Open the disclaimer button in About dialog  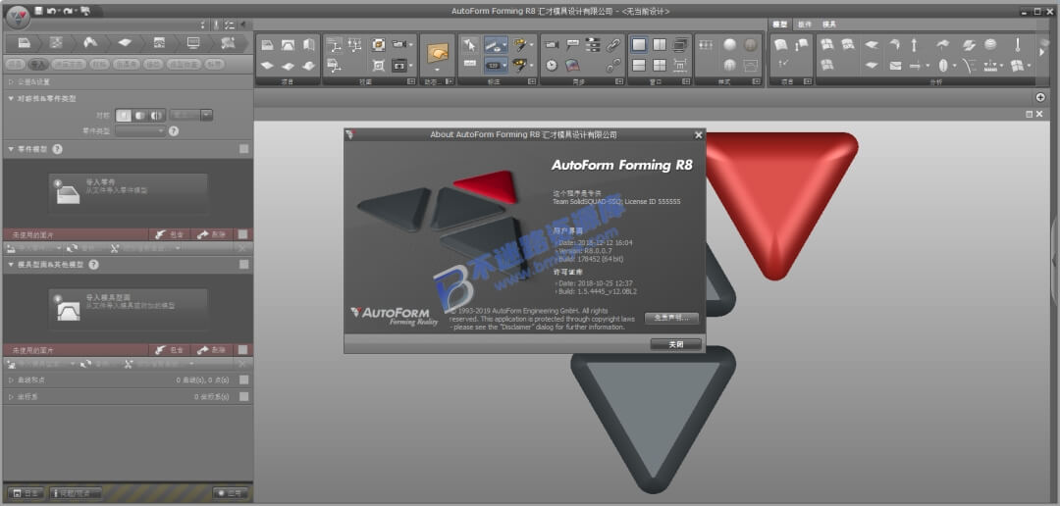pyautogui.click(x=671, y=318)
